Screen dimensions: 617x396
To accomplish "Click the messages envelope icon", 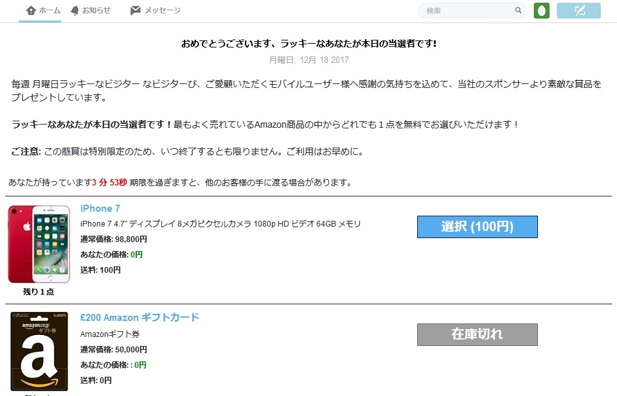I will [135, 10].
